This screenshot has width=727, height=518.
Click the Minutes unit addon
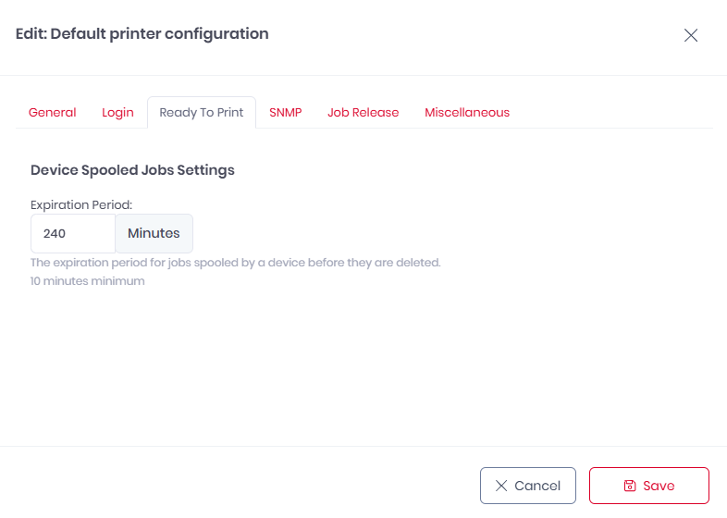[154, 233]
